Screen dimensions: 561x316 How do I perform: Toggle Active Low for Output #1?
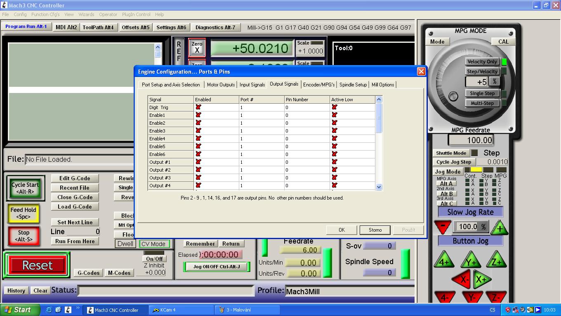click(334, 162)
